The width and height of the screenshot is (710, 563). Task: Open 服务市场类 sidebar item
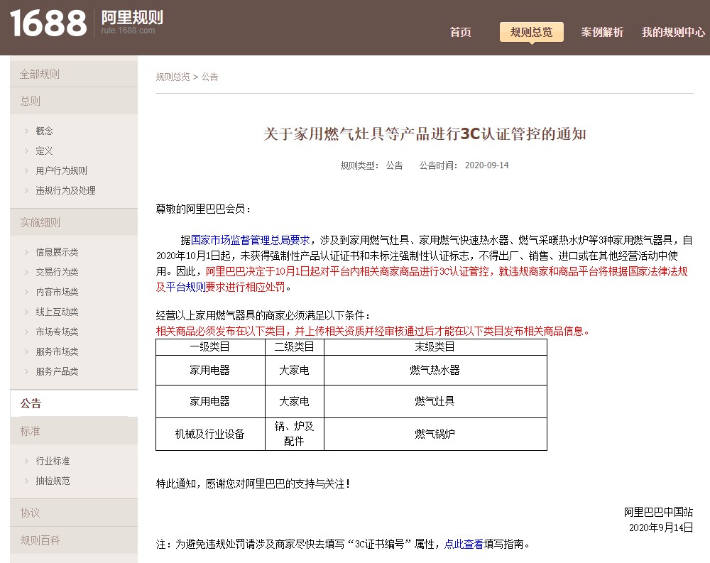57,352
